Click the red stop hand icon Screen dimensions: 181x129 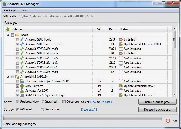pyautogui.click(x=168, y=121)
